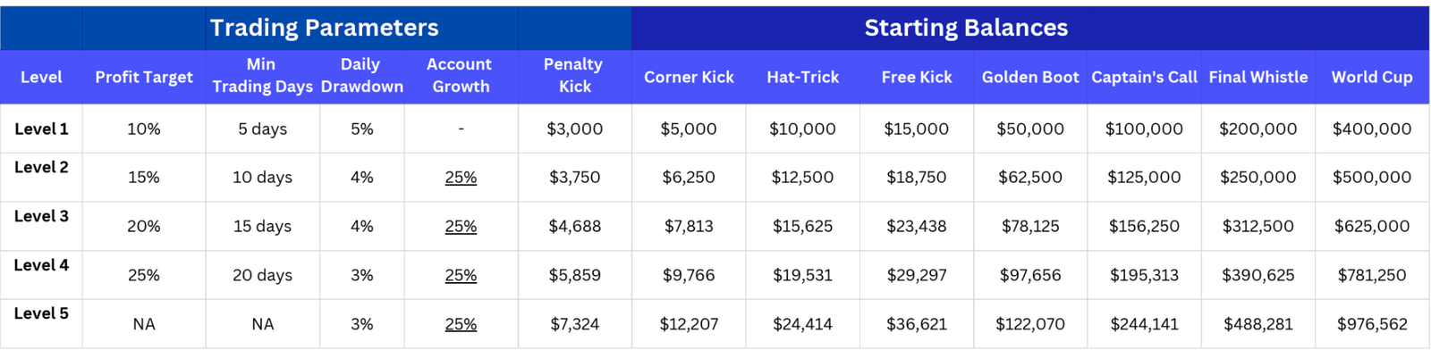Click the World Cup column header
Screen dimensions: 1431x358
[1372, 77]
